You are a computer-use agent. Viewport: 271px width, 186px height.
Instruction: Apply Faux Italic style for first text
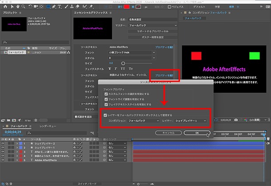pyautogui.click(x=116, y=69)
